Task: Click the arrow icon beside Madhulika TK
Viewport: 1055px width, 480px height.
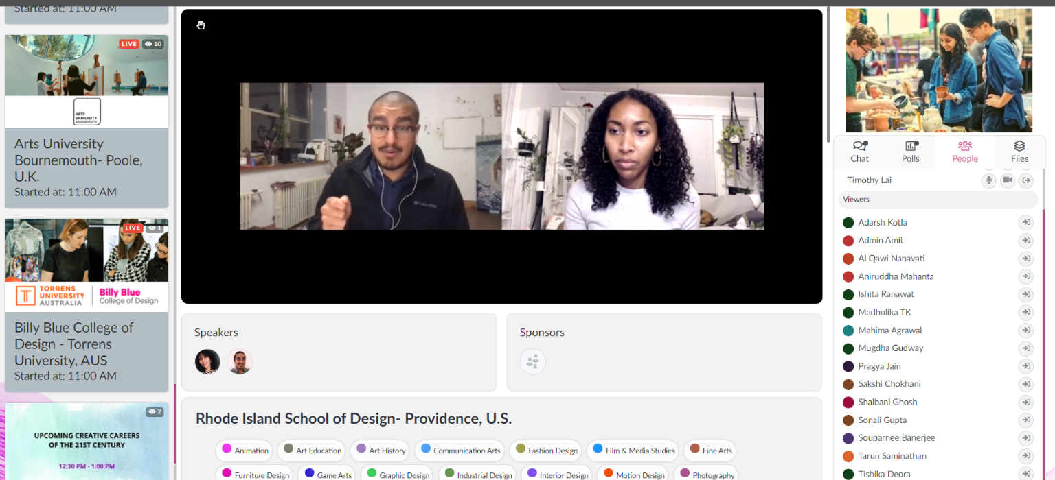Action: point(1025,313)
